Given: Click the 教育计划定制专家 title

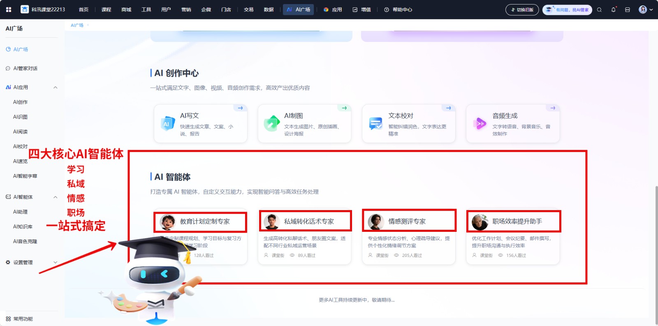Looking at the screenshot, I should click(205, 222).
